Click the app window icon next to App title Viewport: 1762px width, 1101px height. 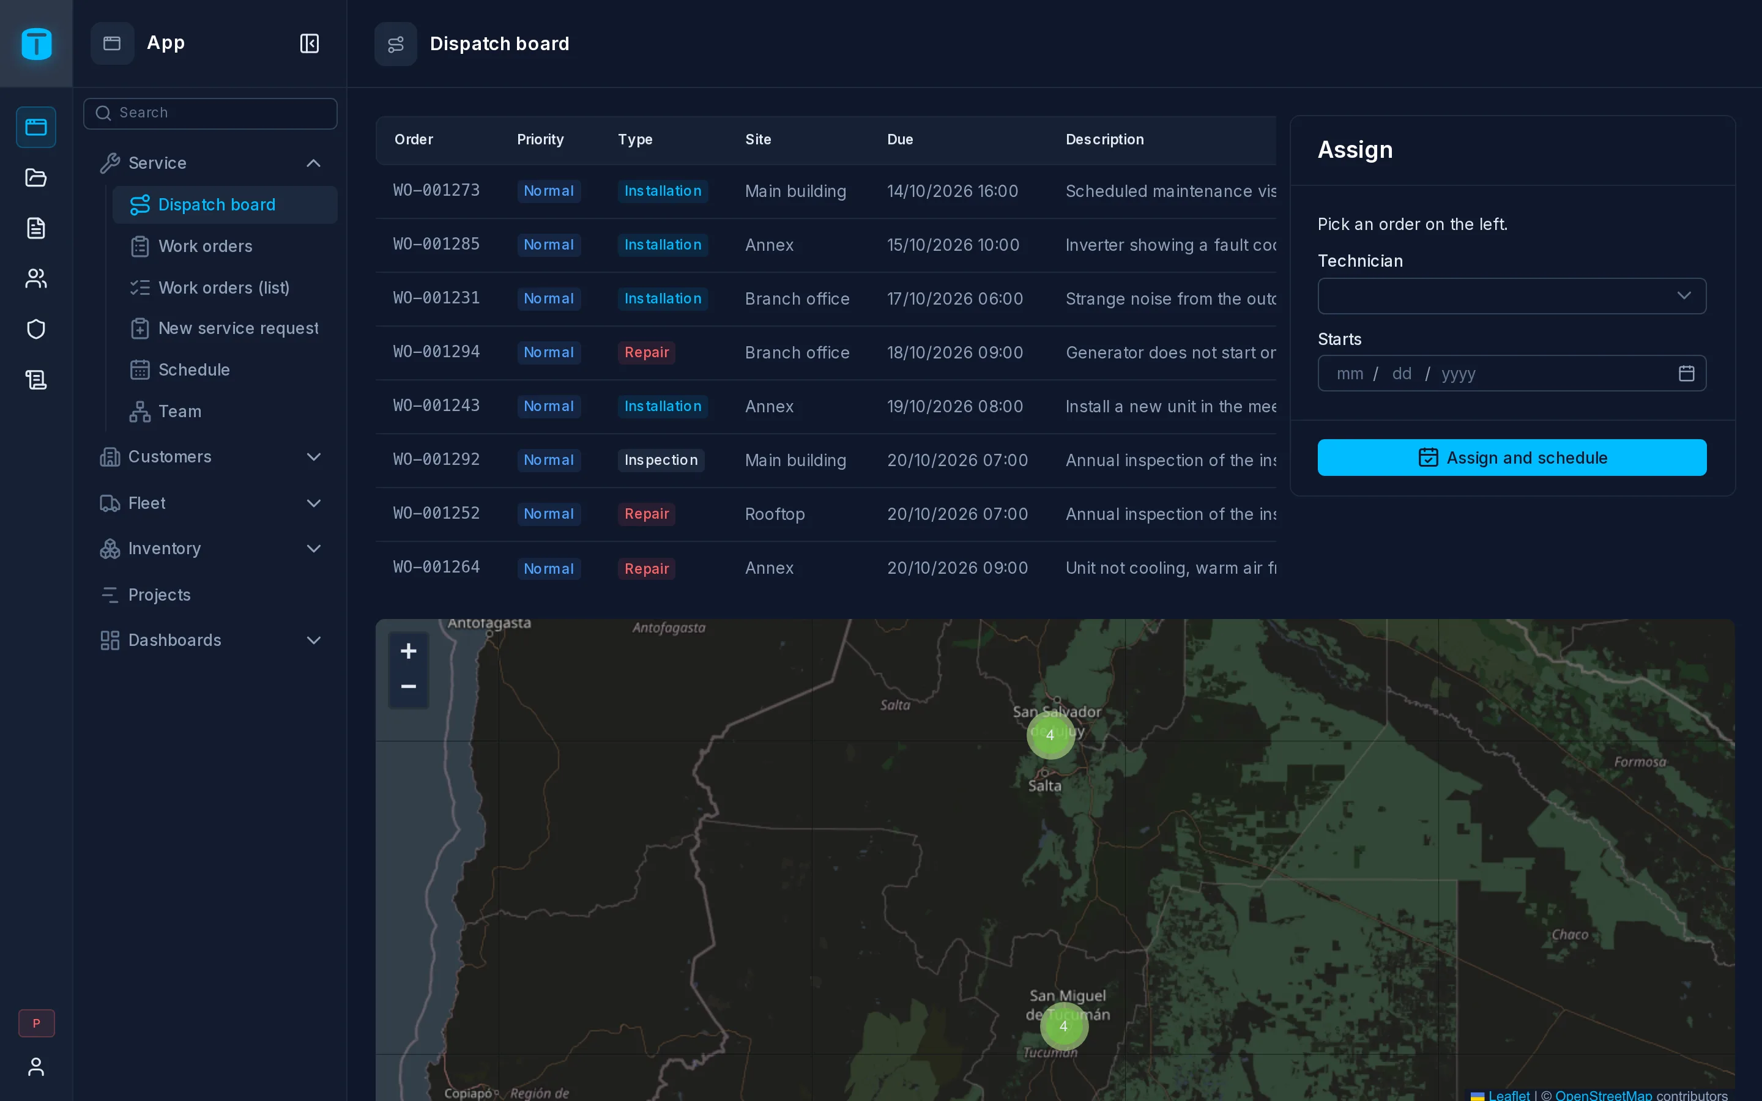pyautogui.click(x=112, y=43)
